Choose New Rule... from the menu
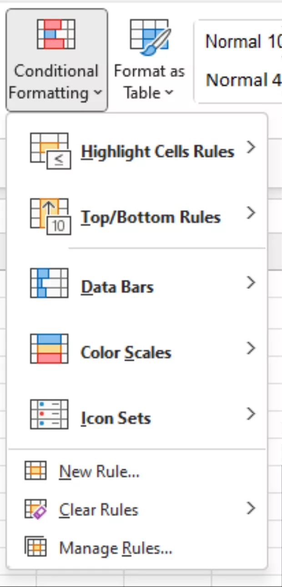This screenshot has width=282, height=587. [x=99, y=472]
